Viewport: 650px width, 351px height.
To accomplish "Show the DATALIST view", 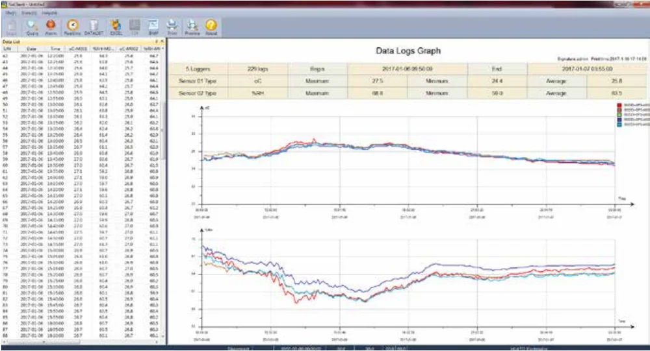I will pyautogui.click(x=94, y=28).
